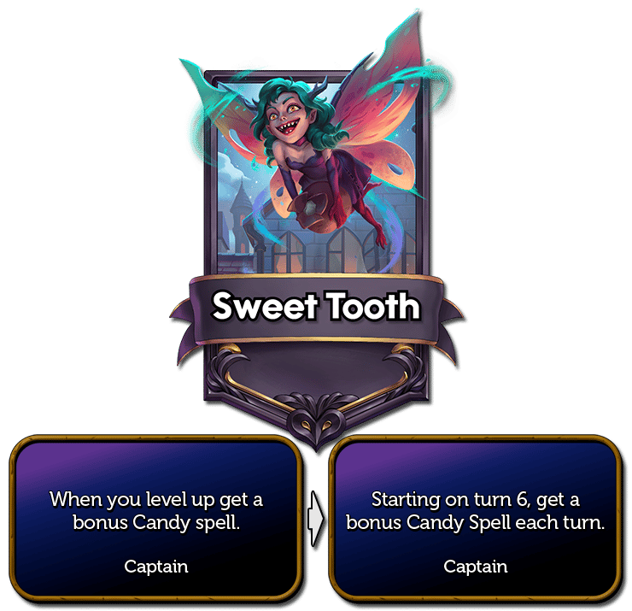Click the Captain label in right box
Screen dimensions: 632x611
[476, 567]
